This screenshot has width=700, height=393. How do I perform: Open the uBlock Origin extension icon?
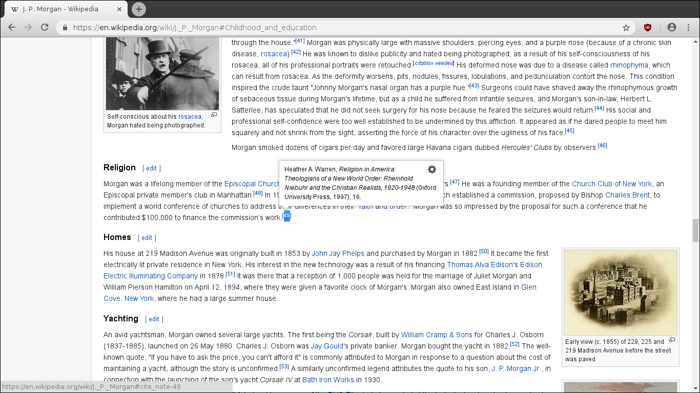(648, 28)
